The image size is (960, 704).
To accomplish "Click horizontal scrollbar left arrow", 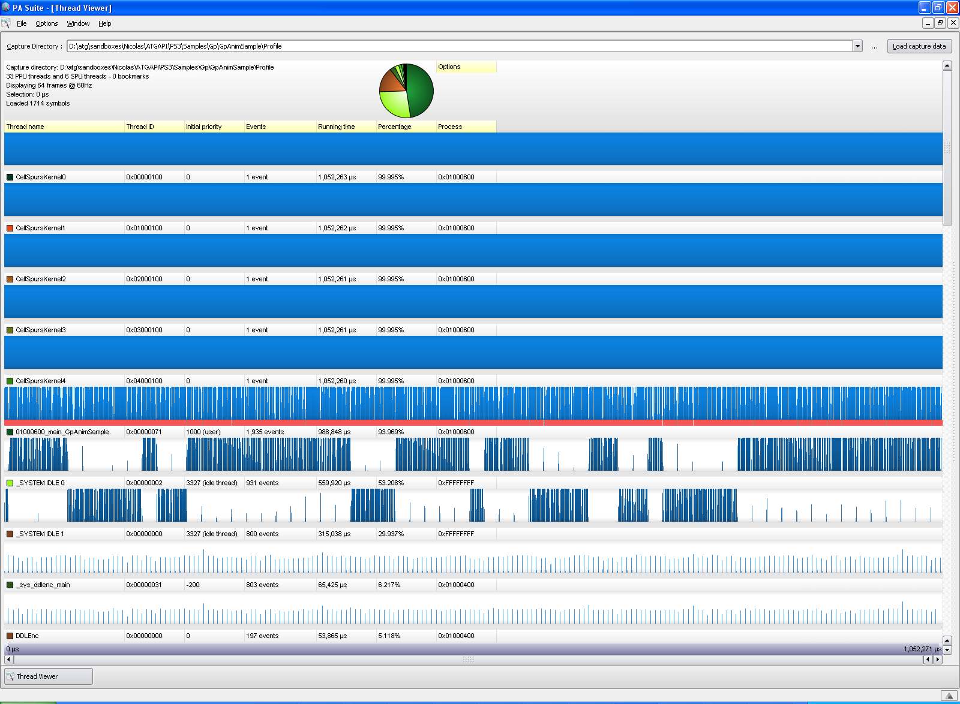I will pyautogui.click(x=8, y=659).
